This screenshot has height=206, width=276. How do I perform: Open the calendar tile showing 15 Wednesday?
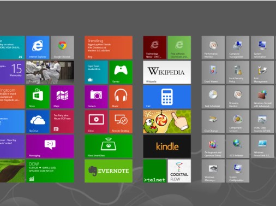(x=12, y=72)
